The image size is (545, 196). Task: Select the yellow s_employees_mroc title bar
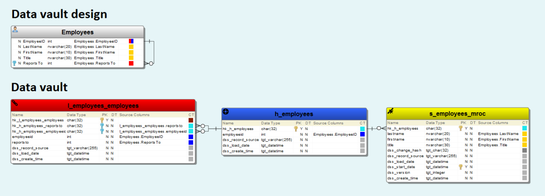click(x=457, y=114)
